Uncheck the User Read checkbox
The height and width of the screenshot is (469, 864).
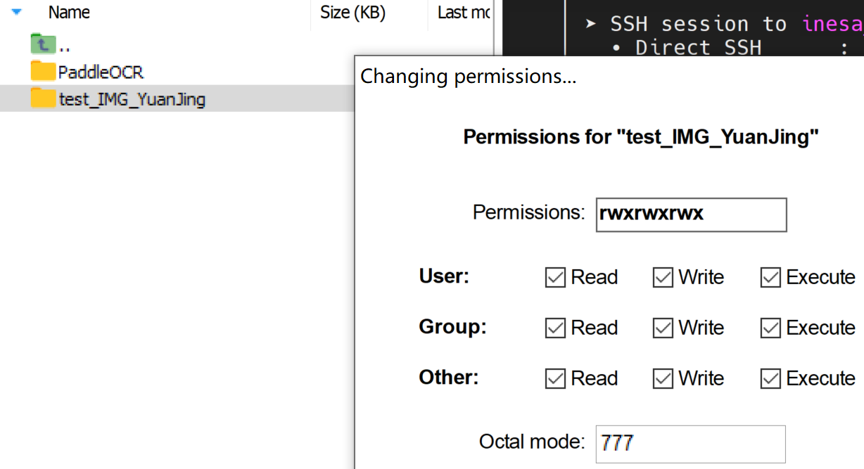point(555,278)
